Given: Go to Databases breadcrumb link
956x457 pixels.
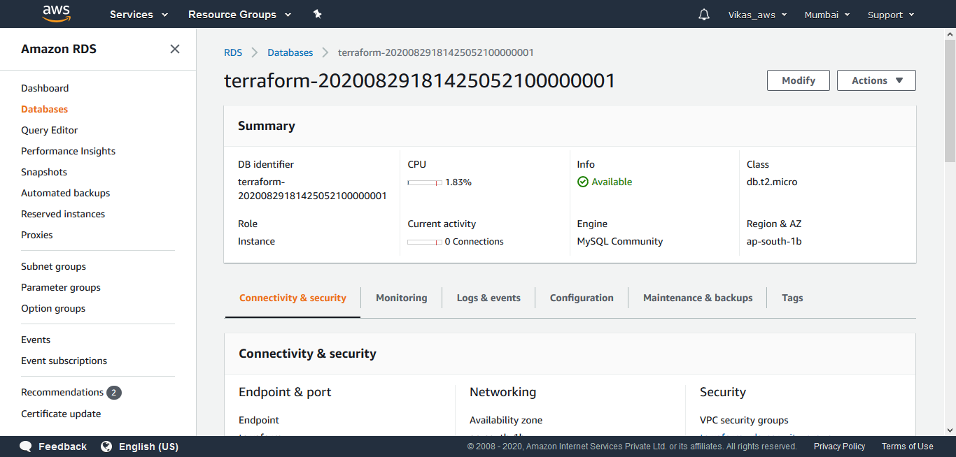Looking at the screenshot, I should [290, 52].
